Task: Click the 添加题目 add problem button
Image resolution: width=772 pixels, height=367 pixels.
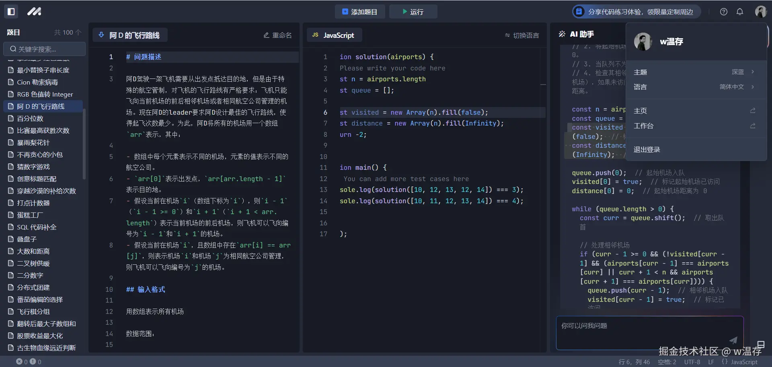Action: coord(360,12)
